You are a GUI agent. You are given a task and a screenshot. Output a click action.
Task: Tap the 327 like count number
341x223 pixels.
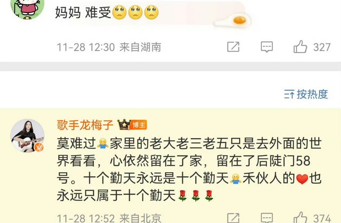pyautogui.click(x=322, y=47)
